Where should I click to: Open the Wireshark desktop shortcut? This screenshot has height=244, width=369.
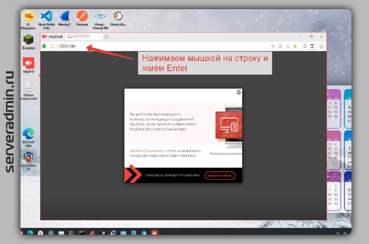[64, 18]
